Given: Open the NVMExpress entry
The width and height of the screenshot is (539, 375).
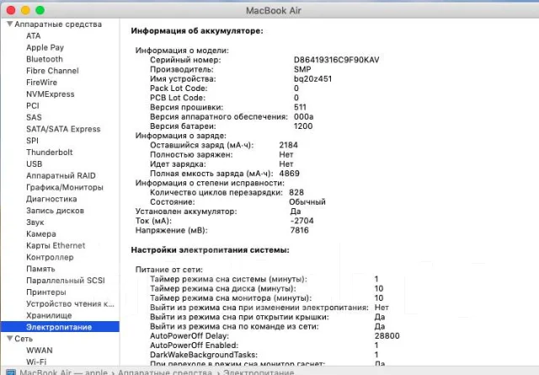Looking at the screenshot, I should click(51, 94).
